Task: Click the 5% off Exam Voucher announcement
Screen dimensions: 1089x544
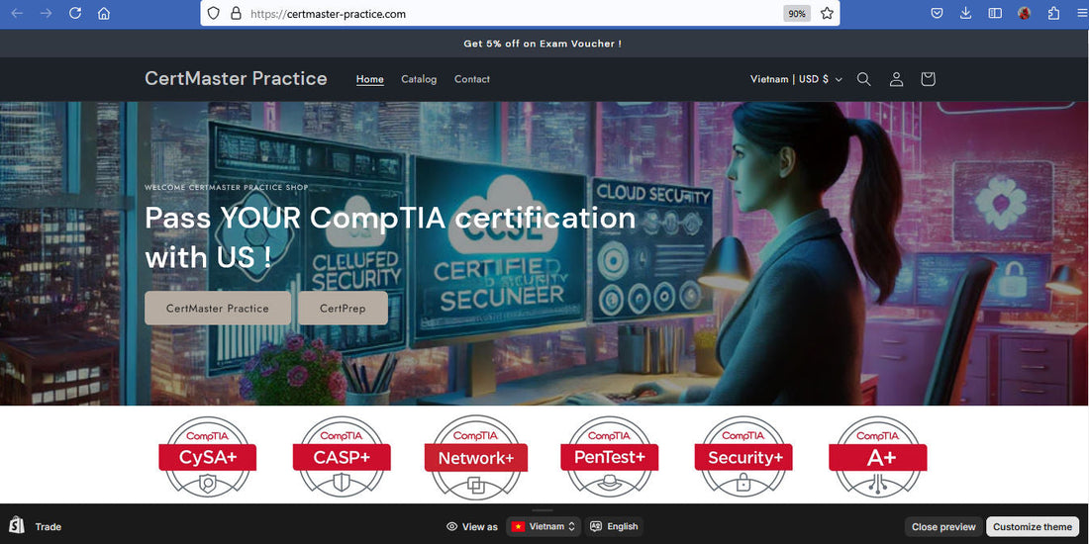Action: (x=543, y=43)
